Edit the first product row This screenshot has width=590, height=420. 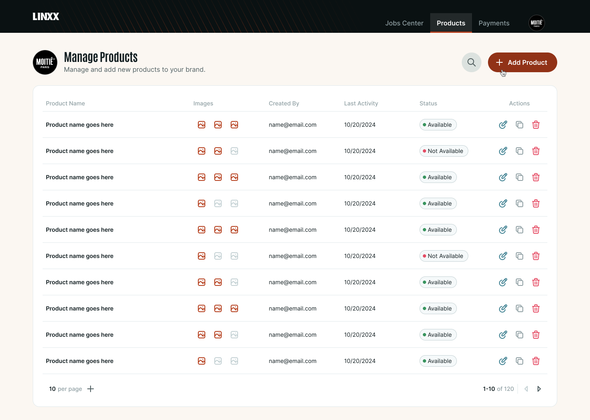pos(503,125)
